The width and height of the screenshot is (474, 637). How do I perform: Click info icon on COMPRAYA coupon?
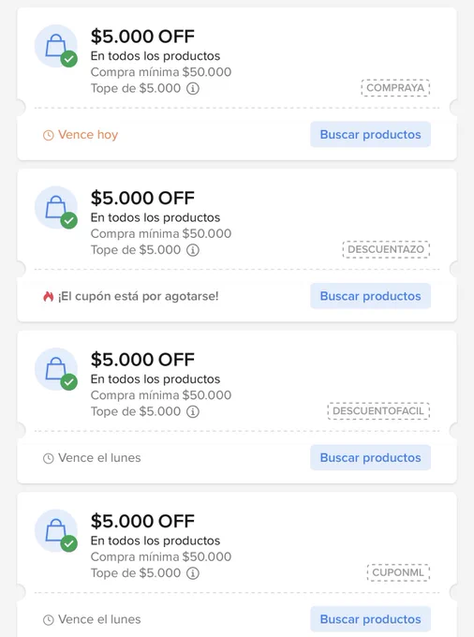193,88
